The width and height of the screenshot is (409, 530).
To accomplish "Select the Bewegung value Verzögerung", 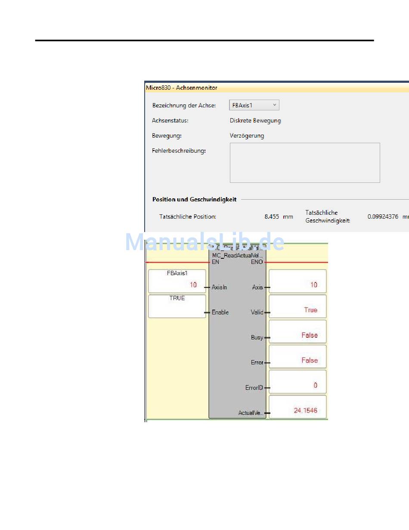I will [247, 136].
